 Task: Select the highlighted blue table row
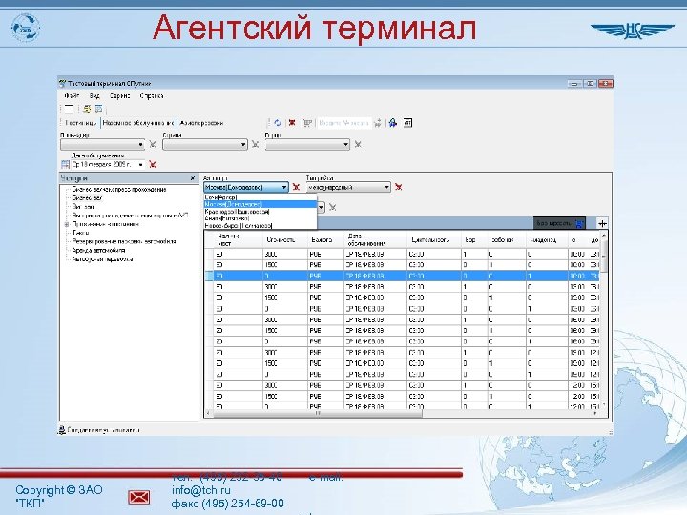click(x=403, y=276)
